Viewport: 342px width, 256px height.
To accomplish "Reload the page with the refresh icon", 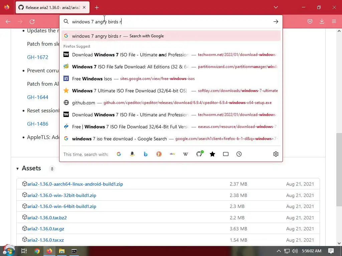I will point(32,22).
